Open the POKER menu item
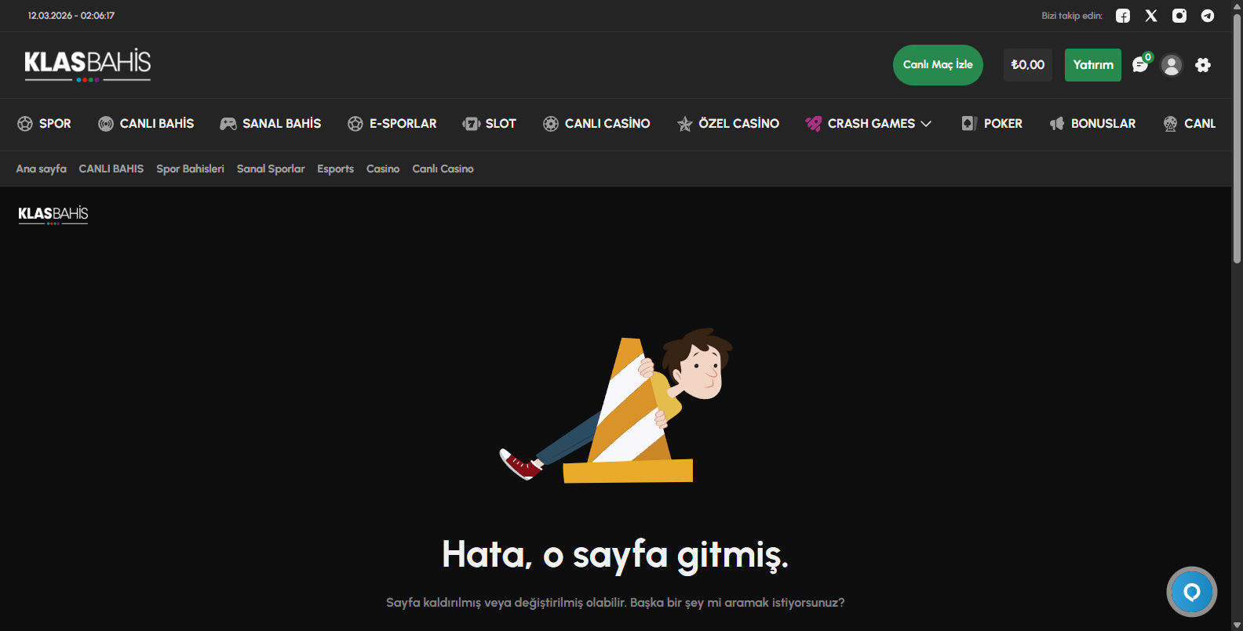This screenshot has height=631, width=1243. 992,124
